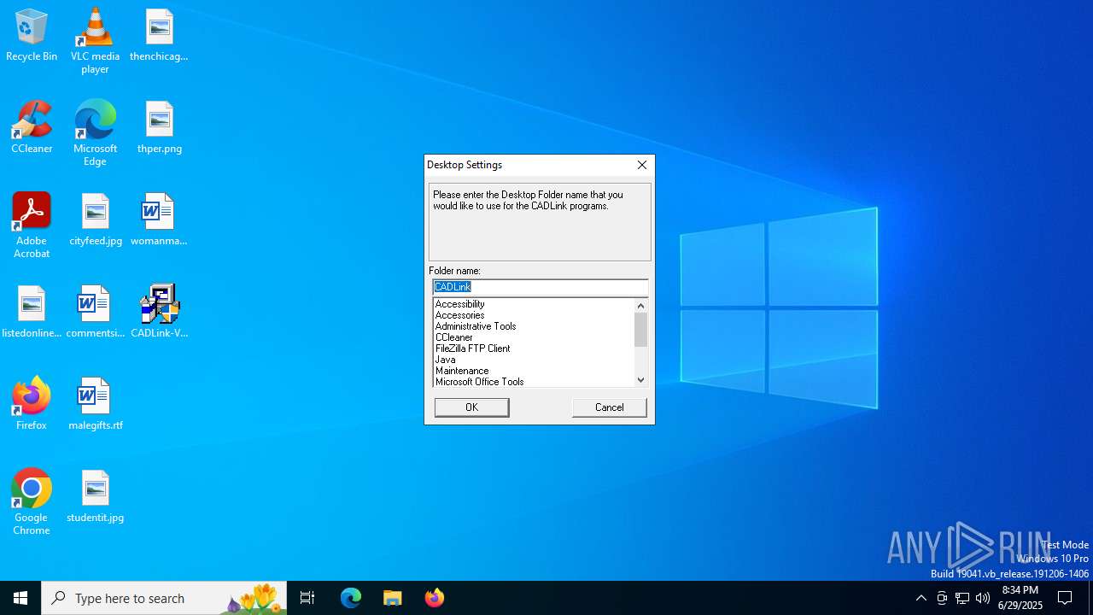Viewport: 1093px width, 615px height.
Task: Select the cityfeed.jpg file
Action: 95,220
